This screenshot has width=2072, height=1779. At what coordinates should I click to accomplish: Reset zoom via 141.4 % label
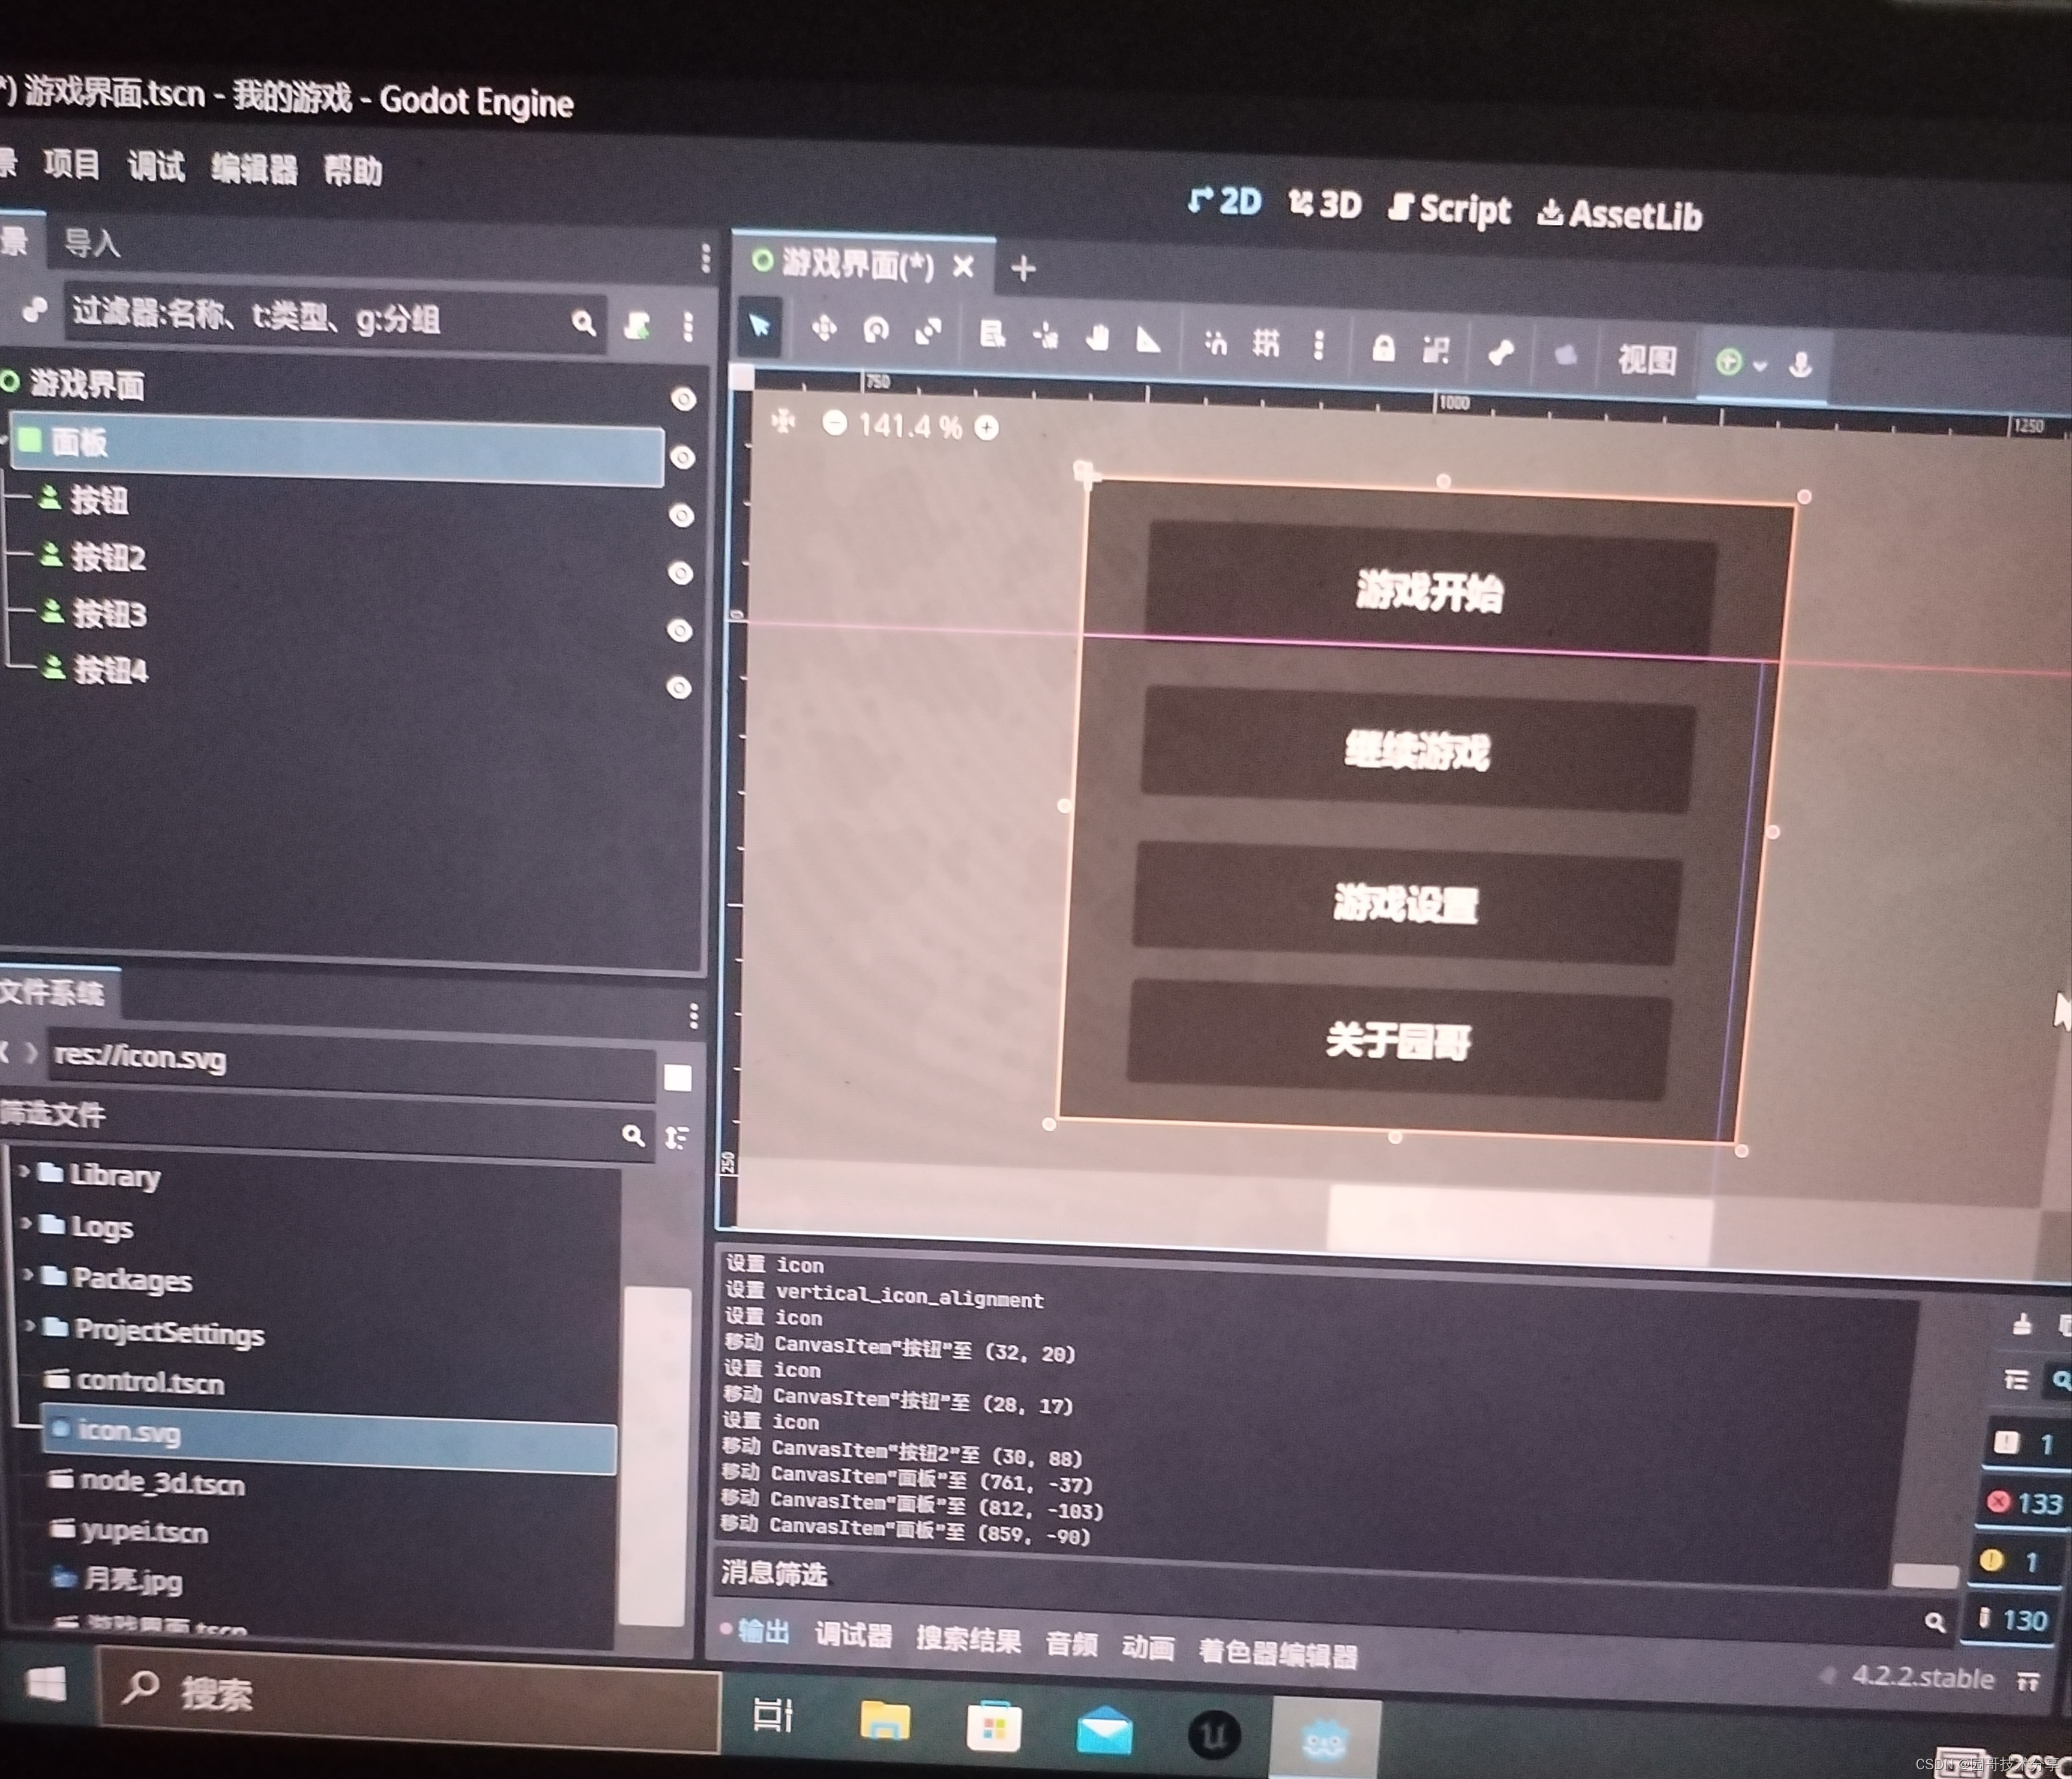pos(910,427)
